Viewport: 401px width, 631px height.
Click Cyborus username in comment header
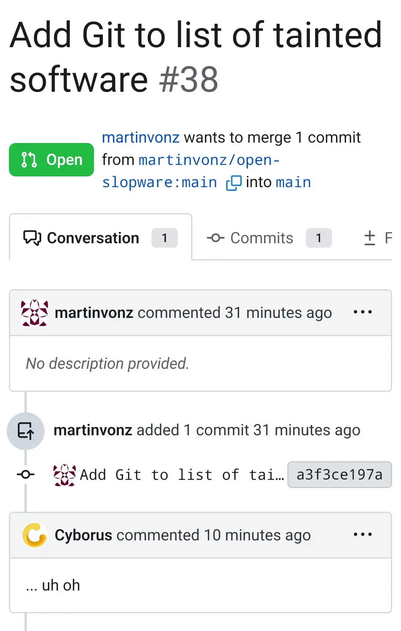(83, 535)
